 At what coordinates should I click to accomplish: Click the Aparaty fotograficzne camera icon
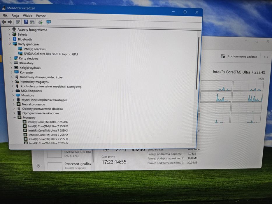click(14, 29)
